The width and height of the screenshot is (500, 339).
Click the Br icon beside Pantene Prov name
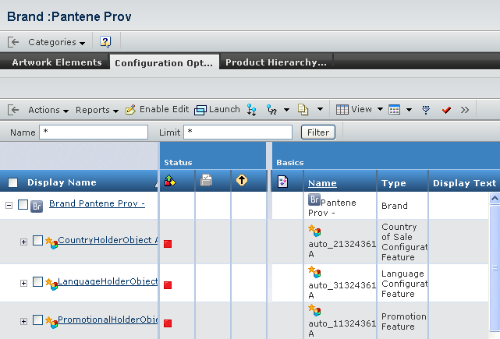314,200
